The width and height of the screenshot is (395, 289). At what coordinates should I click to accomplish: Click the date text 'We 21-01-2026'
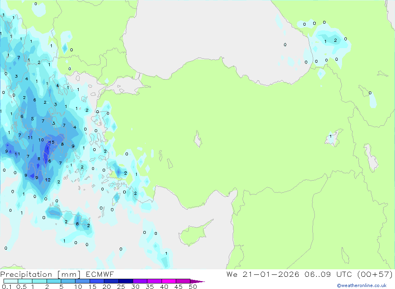coord(263,274)
